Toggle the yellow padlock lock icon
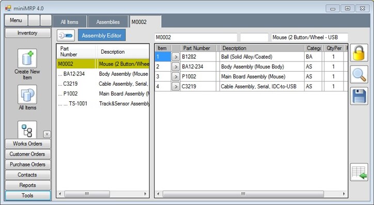This screenshot has width=374, height=205. click(359, 53)
